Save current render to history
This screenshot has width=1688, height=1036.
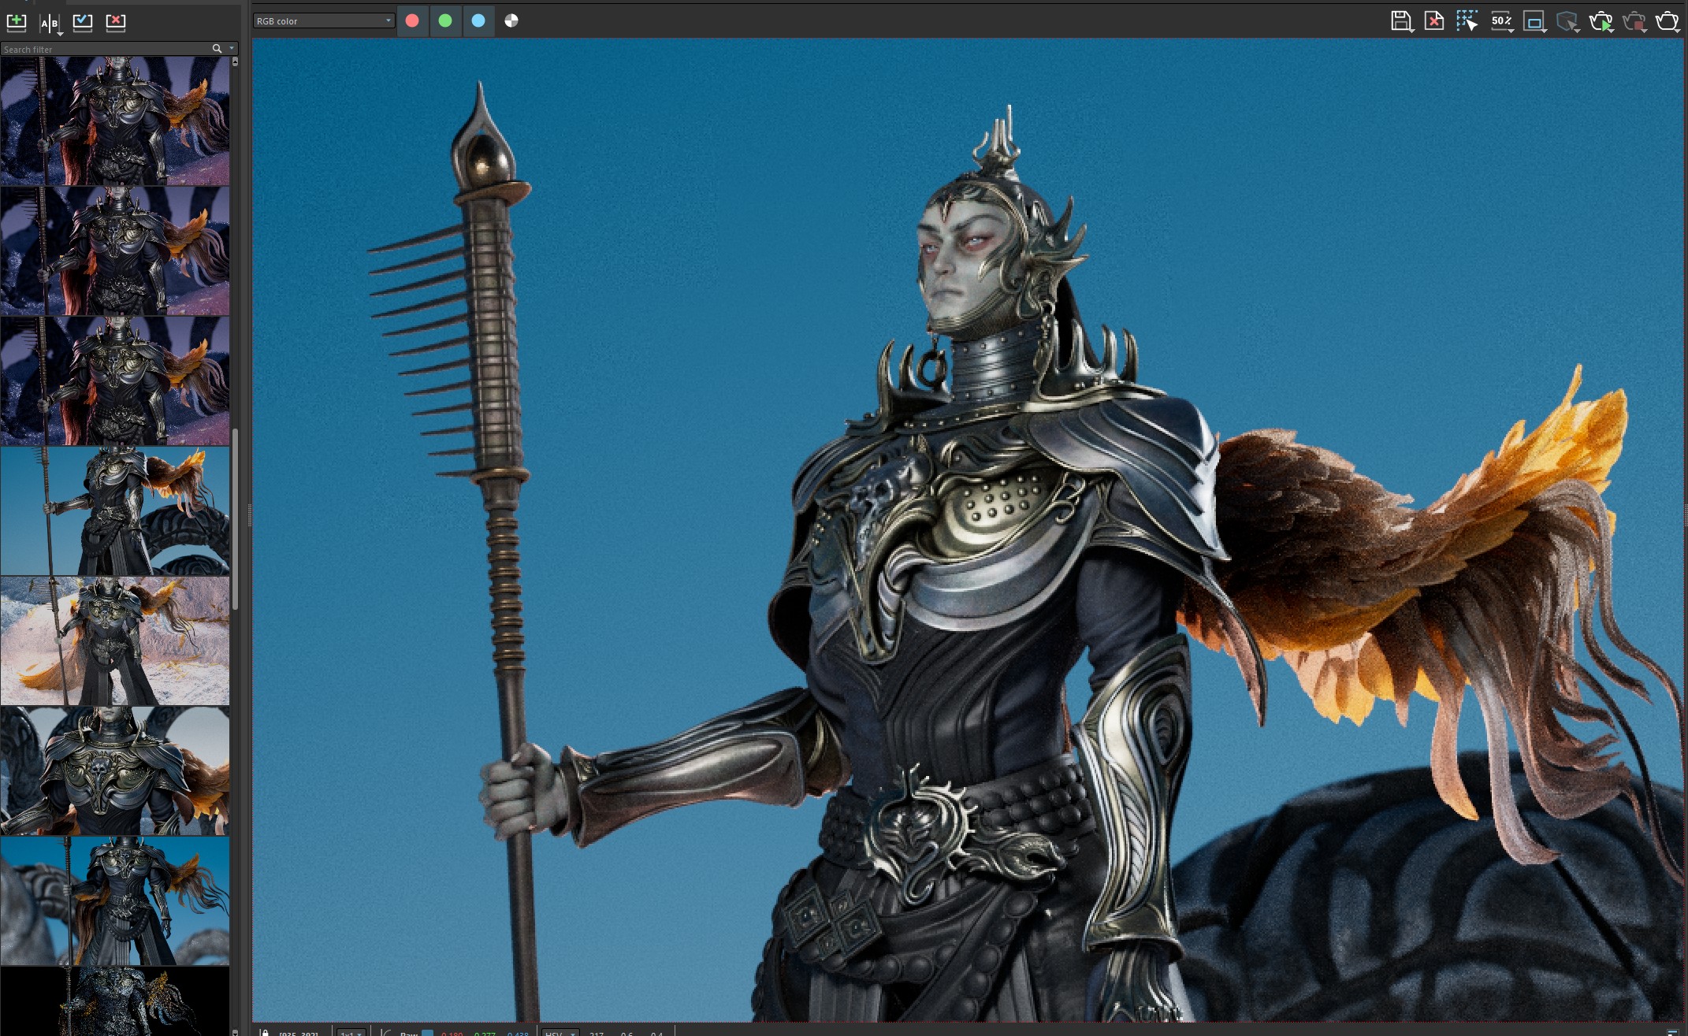[x=17, y=22]
